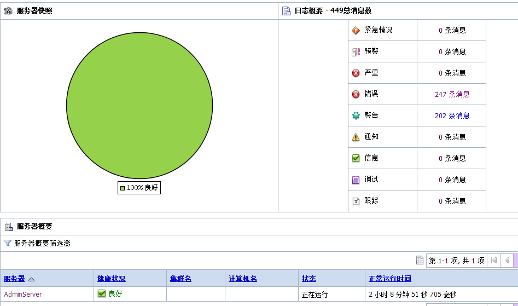The image size is (518, 306).
Task: Click the yellow triangle 通知 icon
Action: click(356, 137)
